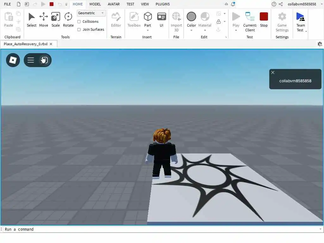This screenshot has height=243, width=324.
Task: Expand the Team Test dropdown arrow
Action: (306, 31)
